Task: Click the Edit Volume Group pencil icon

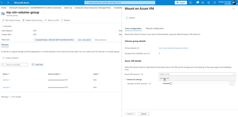Action: click(3, 20)
